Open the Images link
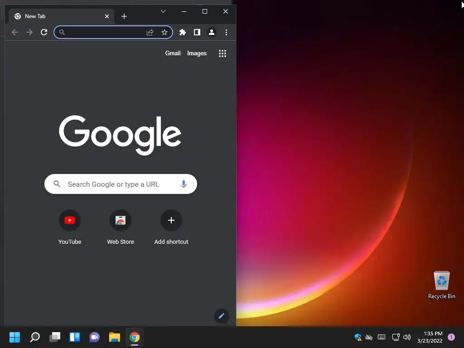 point(197,53)
